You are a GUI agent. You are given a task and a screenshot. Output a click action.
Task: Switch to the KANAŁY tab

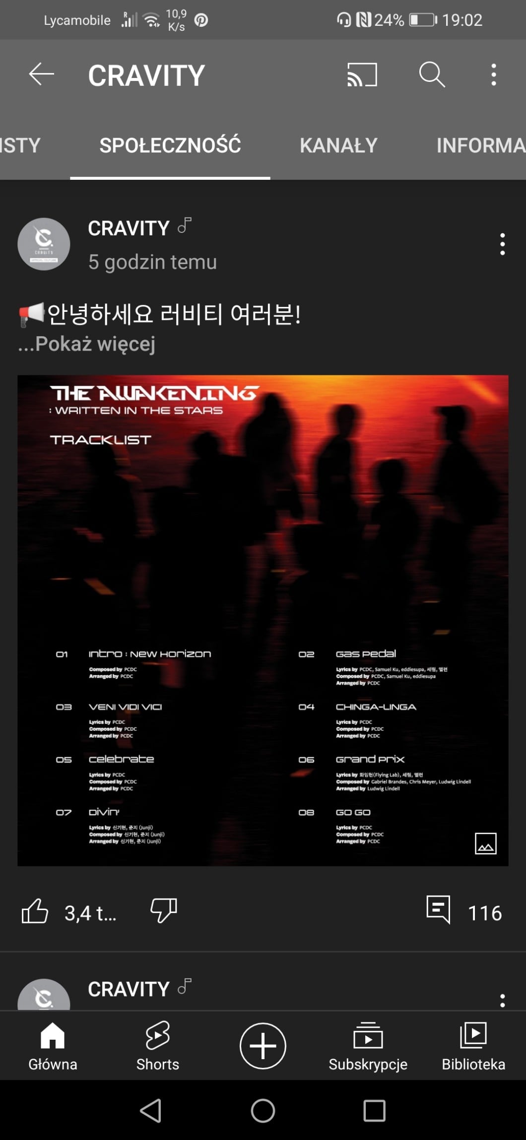pyautogui.click(x=338, y=145)
